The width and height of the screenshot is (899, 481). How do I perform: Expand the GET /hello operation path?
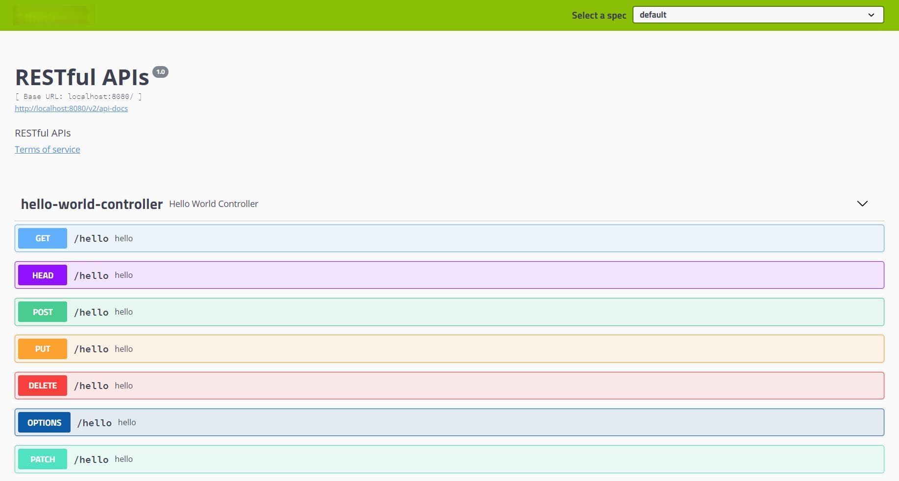point(91,238)
